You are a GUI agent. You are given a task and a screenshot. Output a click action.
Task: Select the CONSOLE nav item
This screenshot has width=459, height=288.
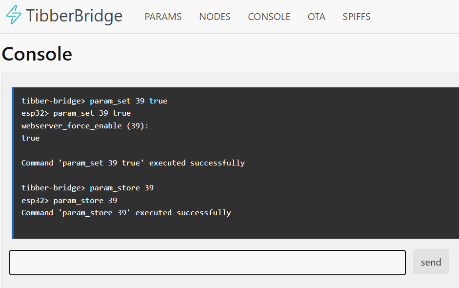click(x=269, y=17)
